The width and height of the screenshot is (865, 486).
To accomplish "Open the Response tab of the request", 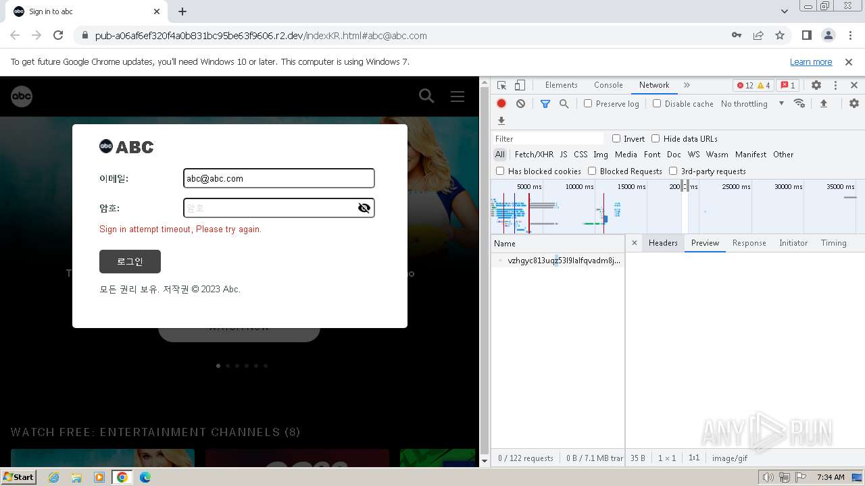I will (x=749, y=243).
